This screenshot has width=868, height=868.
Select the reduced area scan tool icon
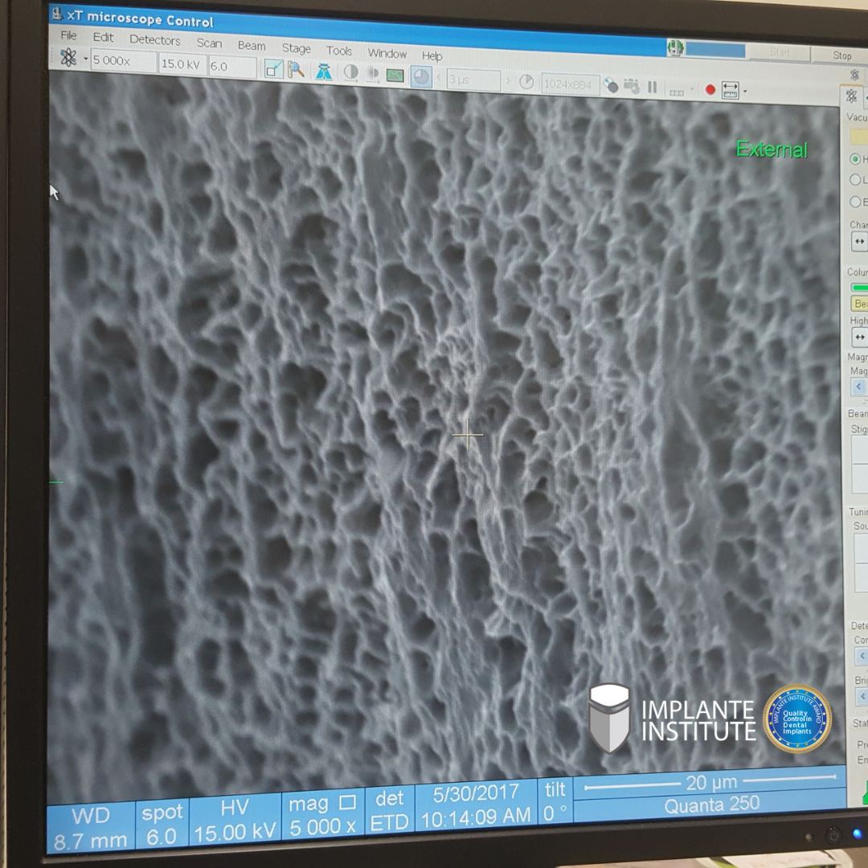point(273,71)
